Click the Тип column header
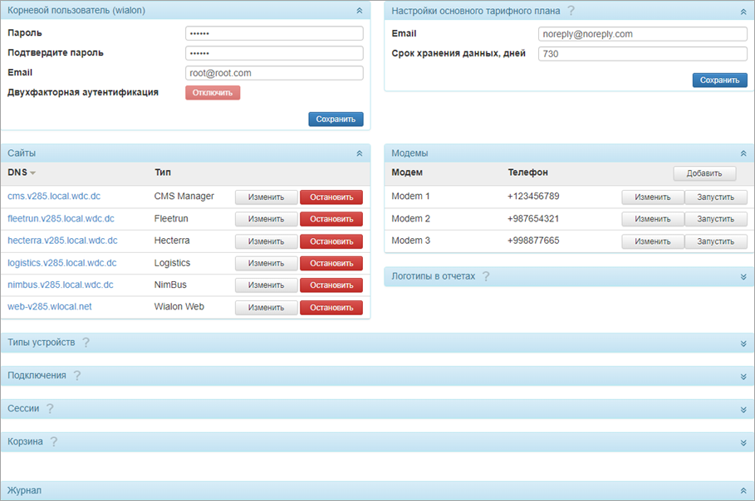 pos(163,173)
